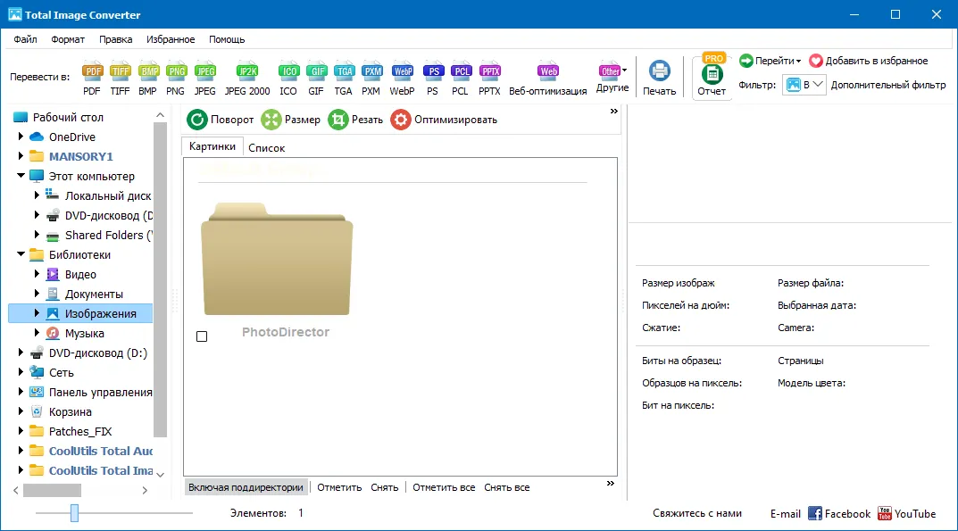Click the Размер resize tool
Viewport: 958px width, 531px height.
[291, 120]
